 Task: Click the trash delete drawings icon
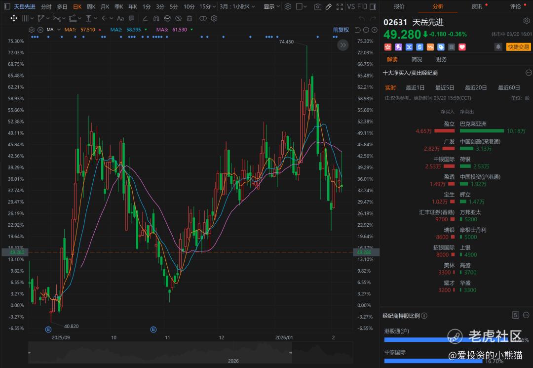[x=190, y=18]
